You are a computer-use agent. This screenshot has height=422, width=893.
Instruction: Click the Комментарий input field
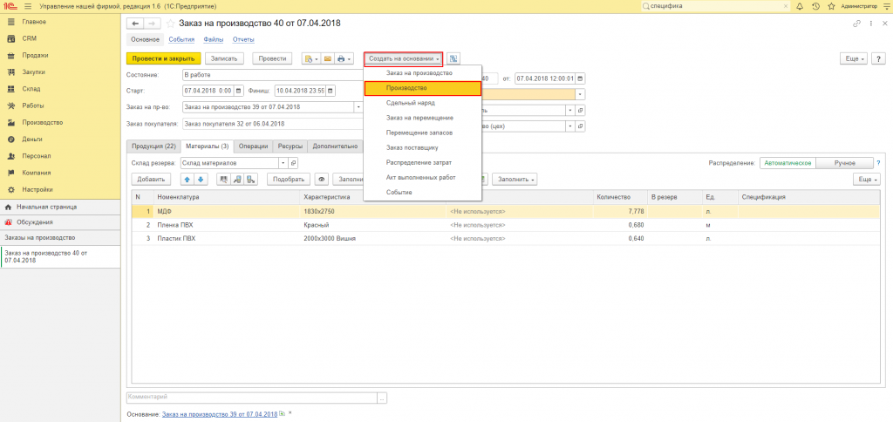pos(252,398)
